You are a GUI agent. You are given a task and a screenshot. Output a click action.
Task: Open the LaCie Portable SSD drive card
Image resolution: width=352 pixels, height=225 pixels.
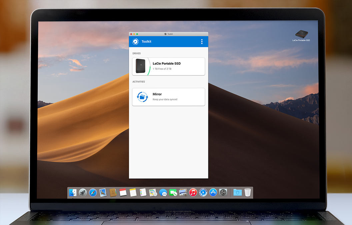pyautogui.click(x=168, y=67)
